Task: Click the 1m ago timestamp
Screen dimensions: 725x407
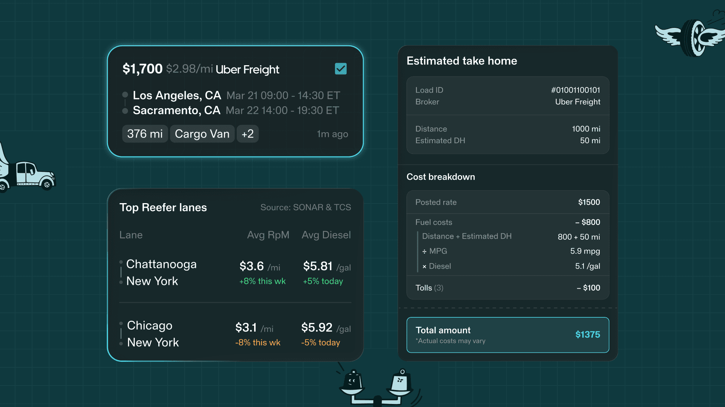Action: [x=332, y=134]
